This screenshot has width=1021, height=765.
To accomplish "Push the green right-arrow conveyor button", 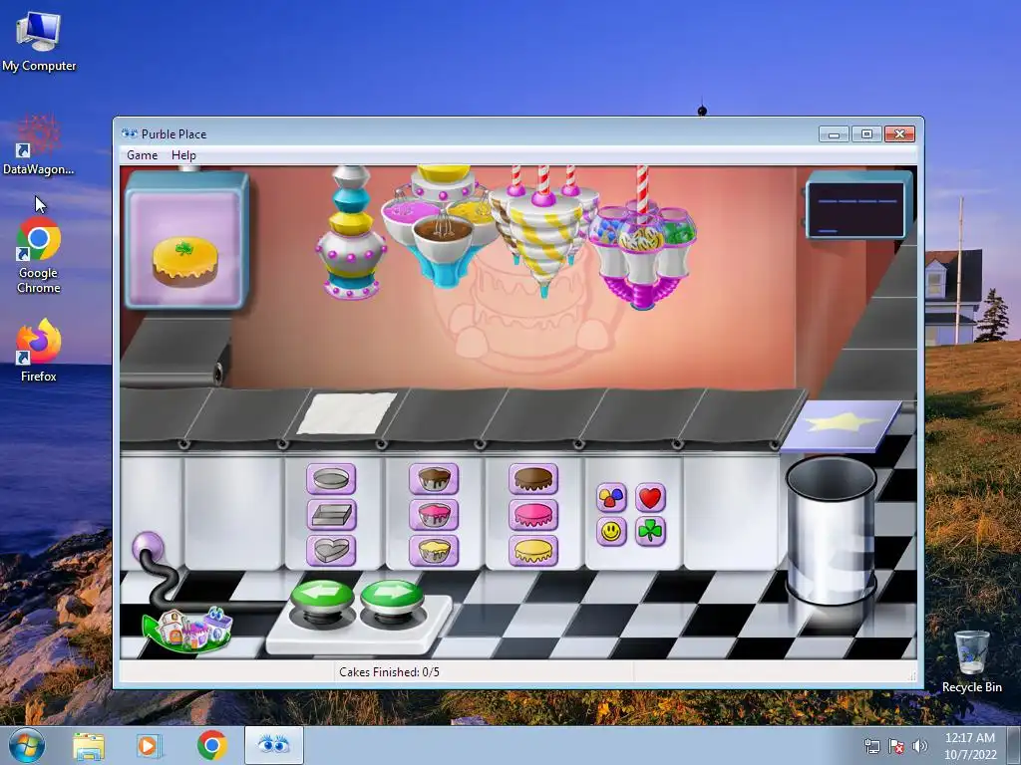I will click(x=392, y=598).
